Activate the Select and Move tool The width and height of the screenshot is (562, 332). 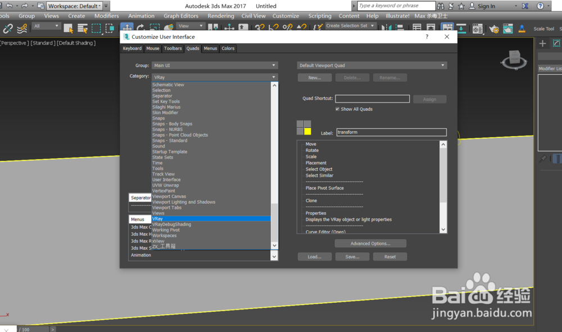[x=127, y=27]
